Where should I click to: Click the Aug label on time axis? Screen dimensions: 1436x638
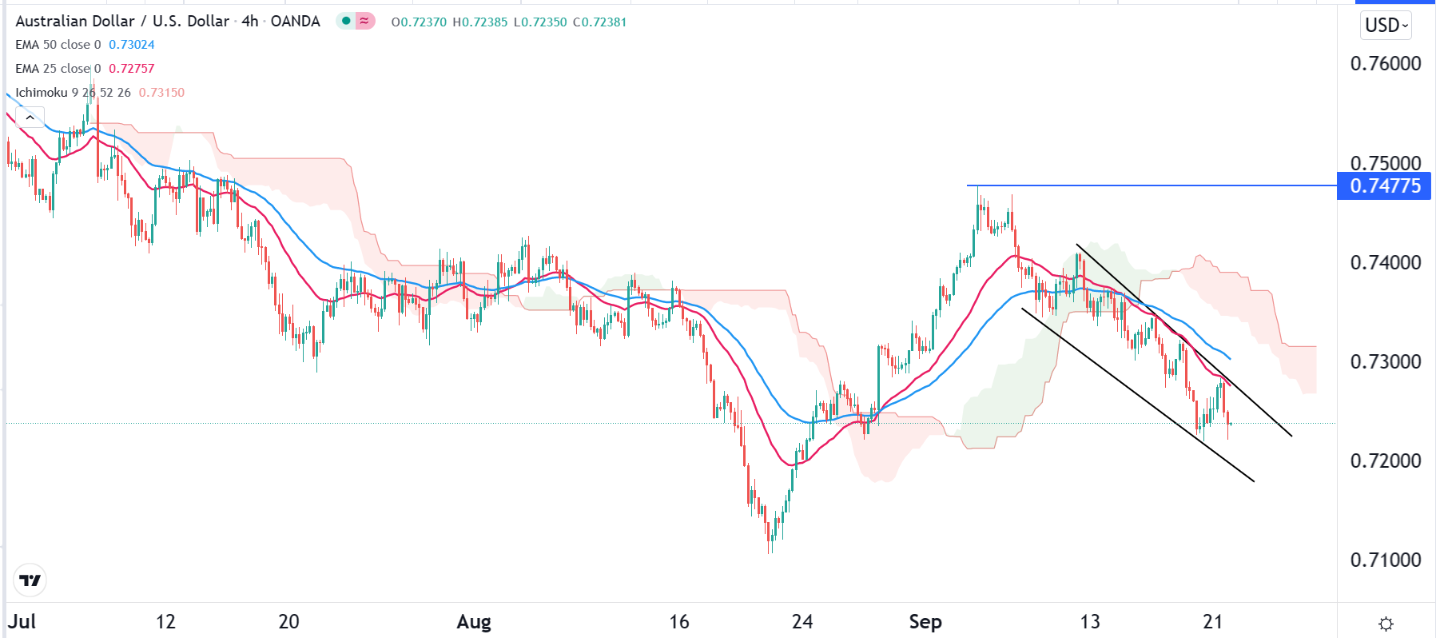474,621
